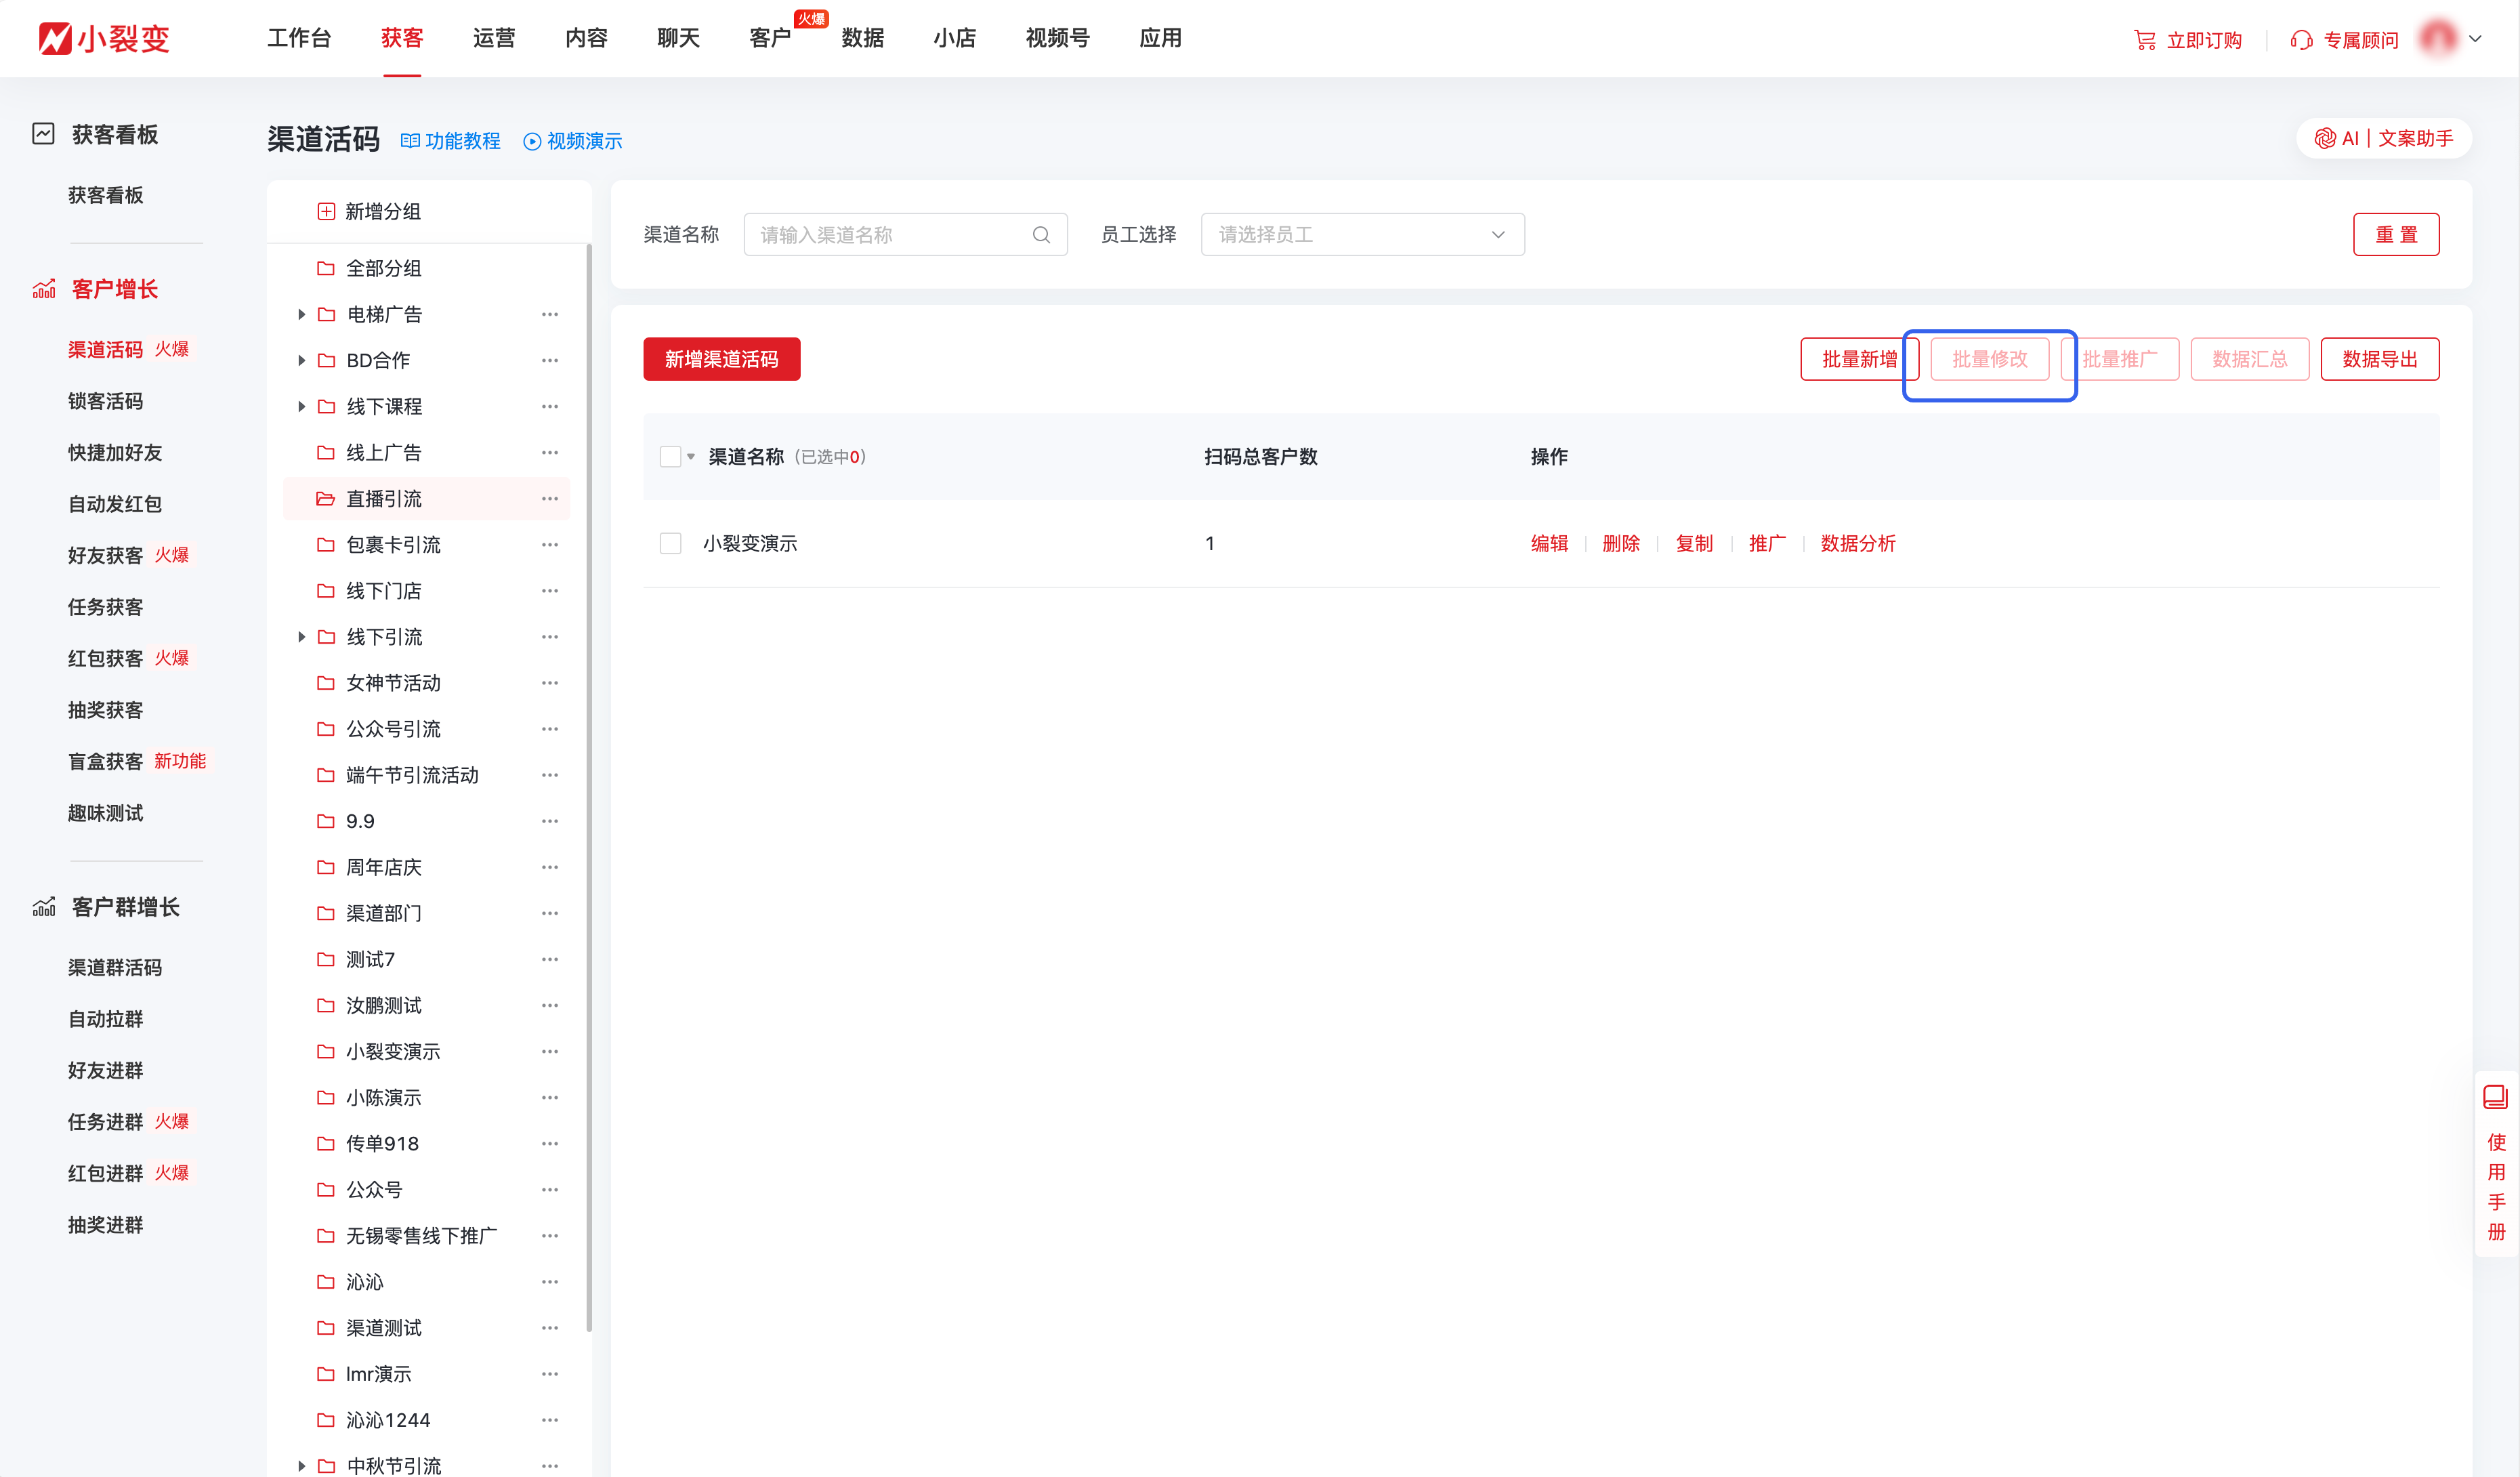Screen dimensions: 2520x1477
Task: Open the AI 文案助手 assistant
Action: (x=2384, y=138)
